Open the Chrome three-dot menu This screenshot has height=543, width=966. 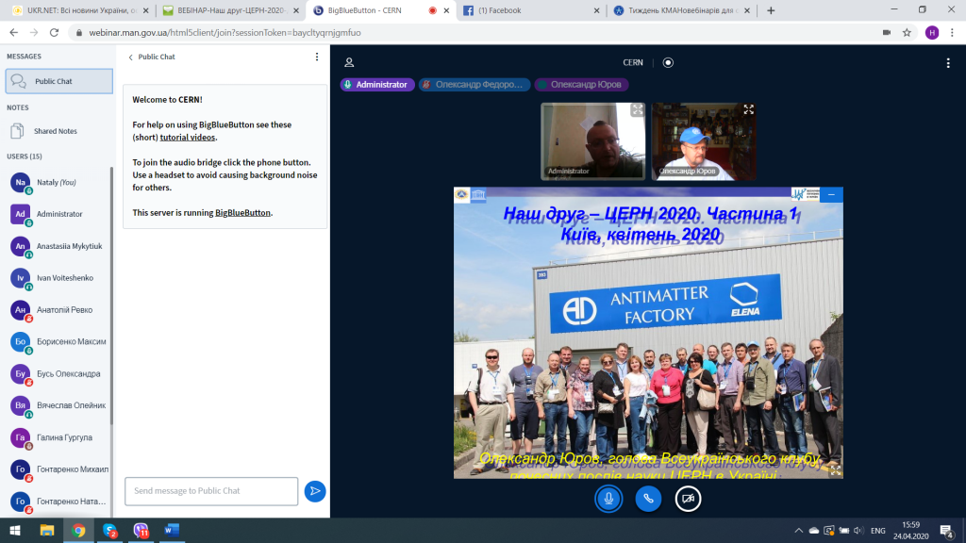(x=952, y=33)
